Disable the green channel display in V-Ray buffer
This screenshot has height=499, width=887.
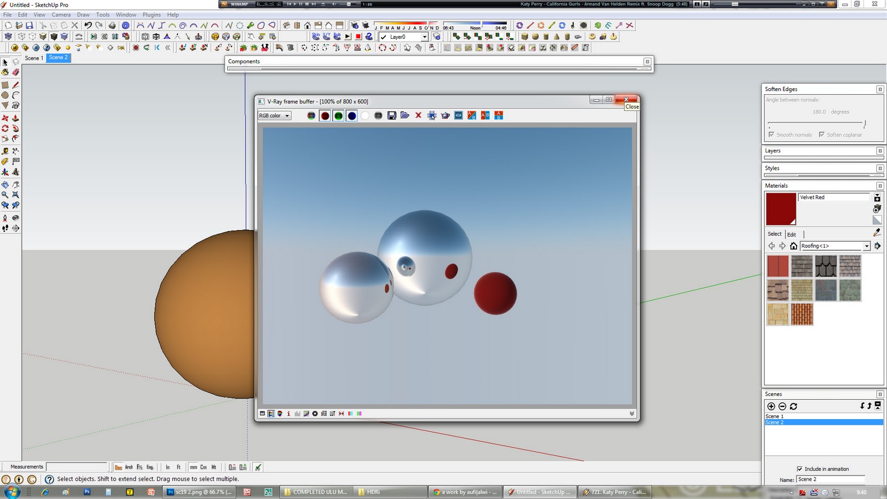tap(338, 115)
